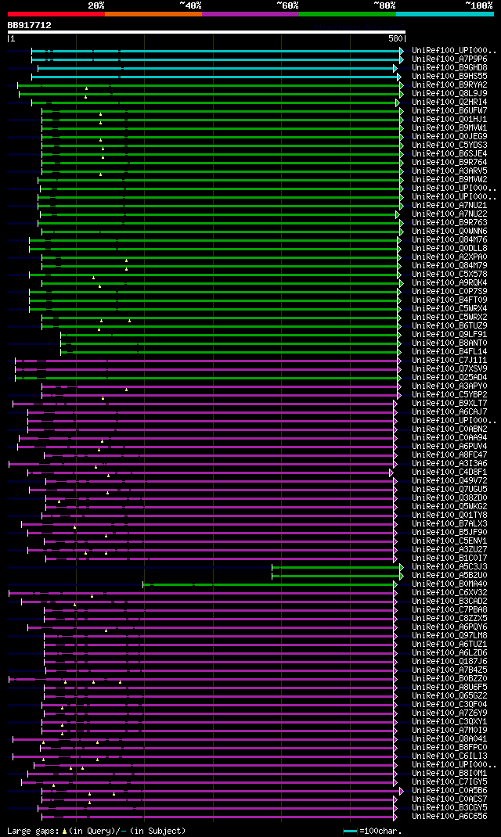Image resolution: width=501 pixels, height=837 pixels.
Task: Select the UniRef100_B7ALX3 label
Action: click(449, 524)
